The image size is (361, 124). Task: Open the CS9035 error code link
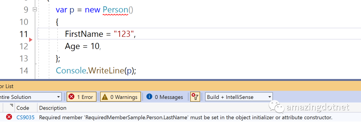(x=25, y=118)
